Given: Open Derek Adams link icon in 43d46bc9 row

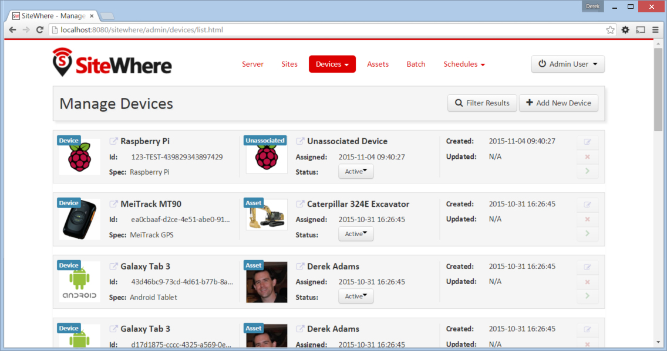Looking at the screenshot, I should (300, 267).
